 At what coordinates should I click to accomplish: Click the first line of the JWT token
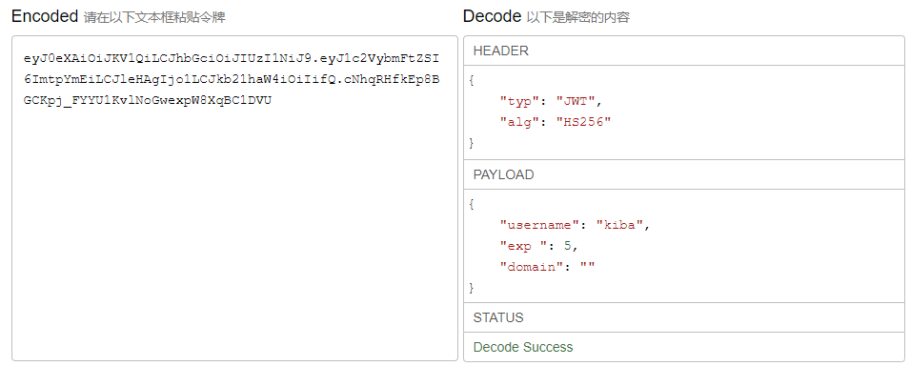click(x=232, y=59)
